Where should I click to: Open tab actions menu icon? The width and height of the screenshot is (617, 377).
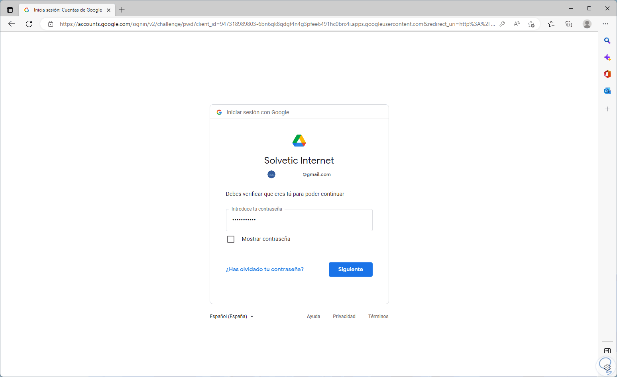(x=10, y=10)
